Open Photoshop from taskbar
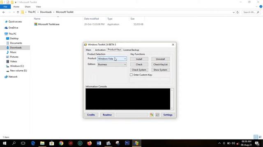Screen dimensions: 263x147 [x=127, y=143]
